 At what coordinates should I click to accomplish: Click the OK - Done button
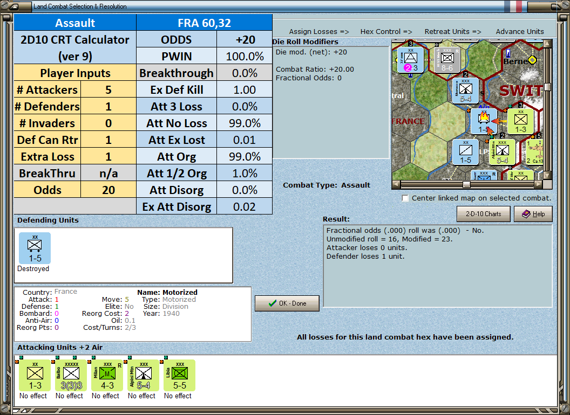pos(287,303)
